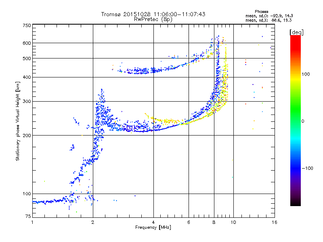Click x-axis tick label '16'
This screenshot has height=242, width=323.
coord(275,222)
